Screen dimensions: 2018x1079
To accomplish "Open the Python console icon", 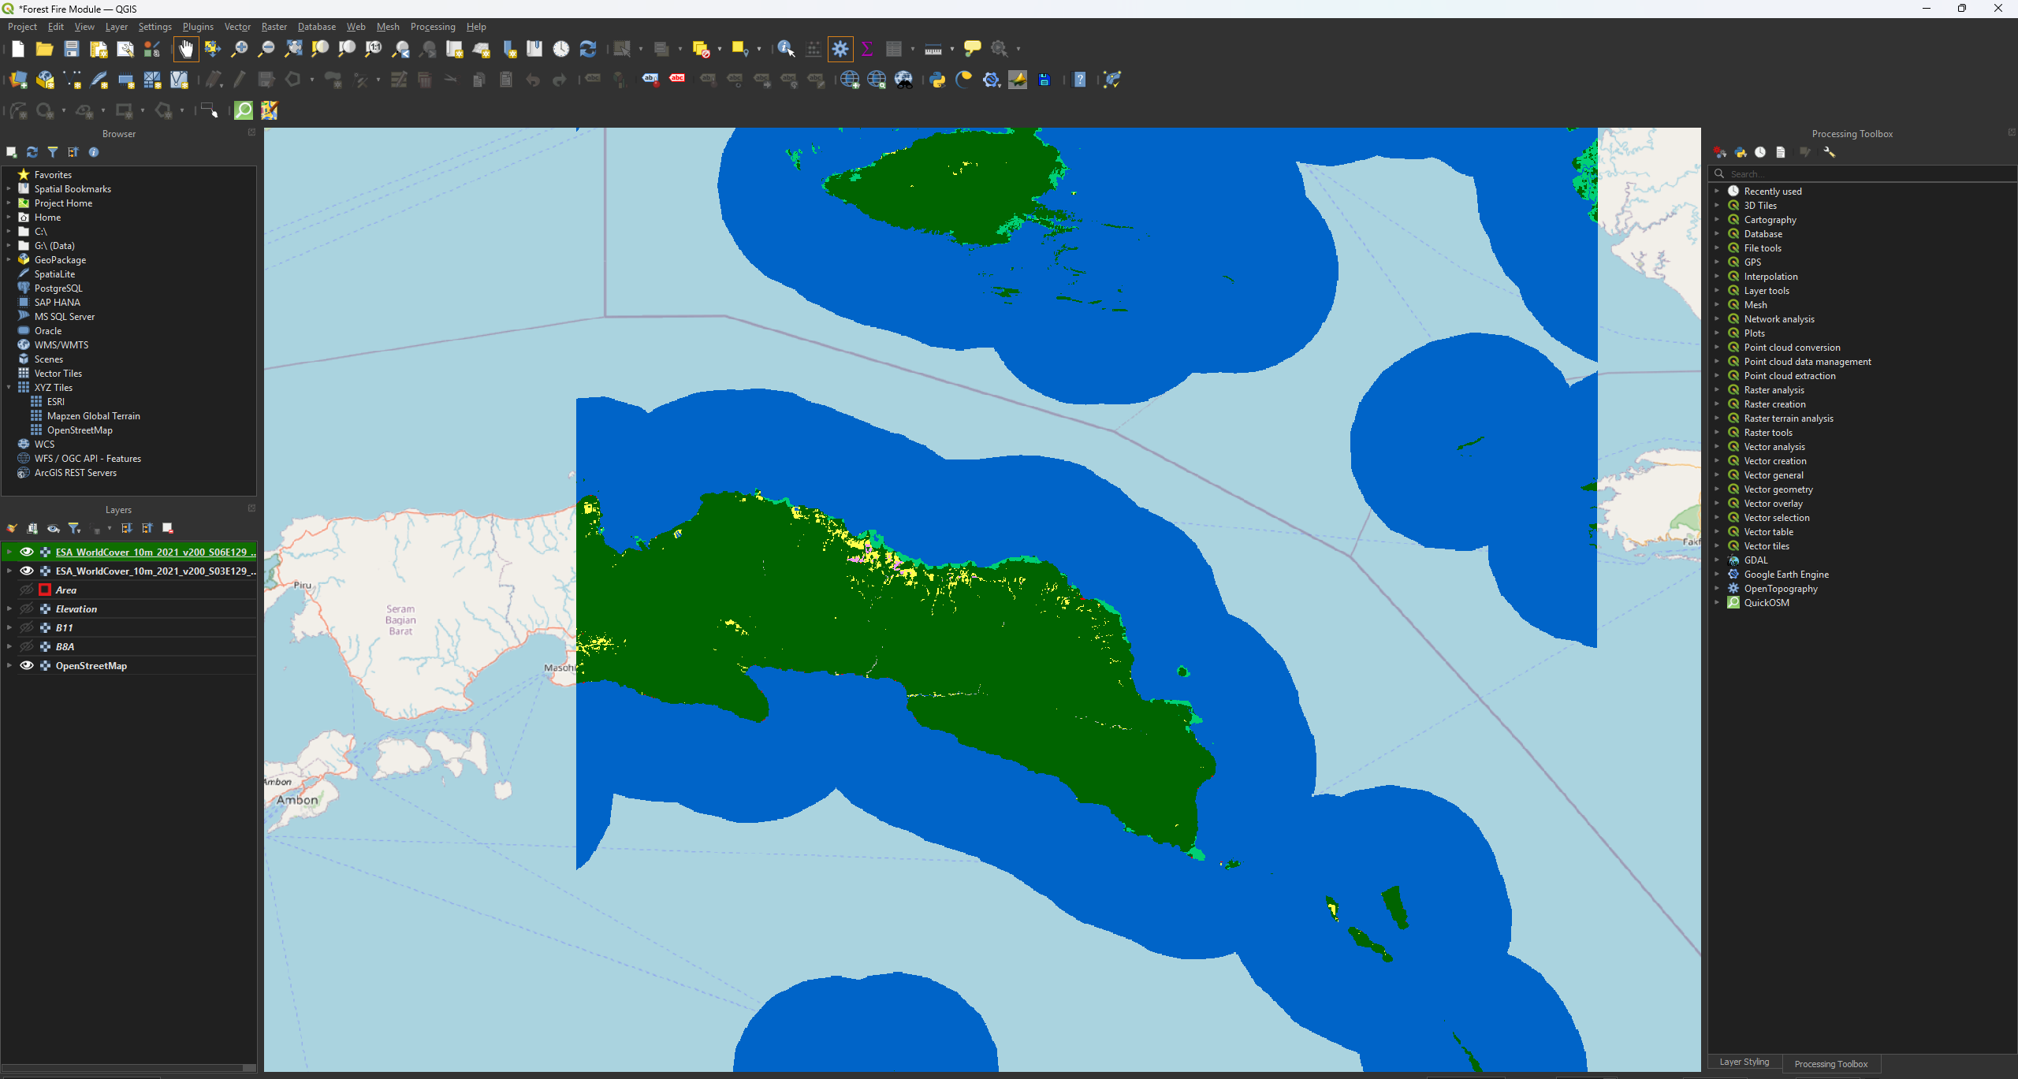I will (937, 80).
